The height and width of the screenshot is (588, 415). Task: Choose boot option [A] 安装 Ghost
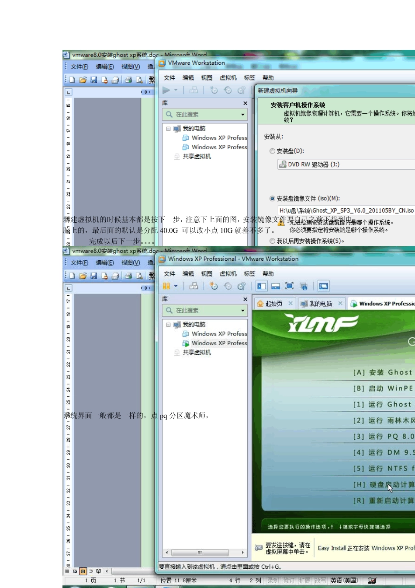click(x=383, y=372)
